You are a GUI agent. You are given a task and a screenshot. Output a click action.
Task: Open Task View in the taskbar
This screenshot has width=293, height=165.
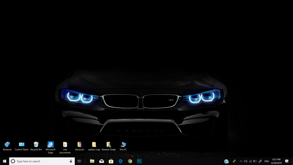point(79,161)
